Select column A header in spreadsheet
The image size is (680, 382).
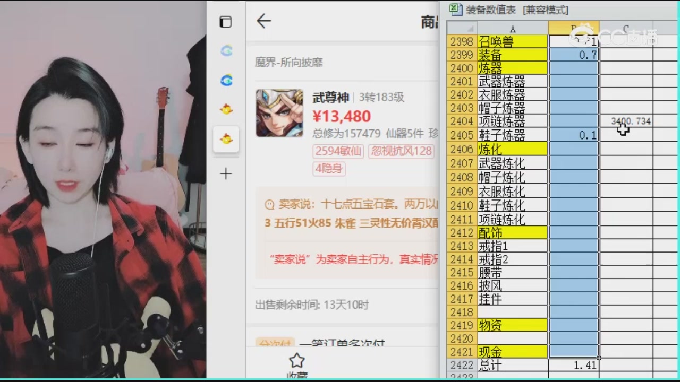513,29
